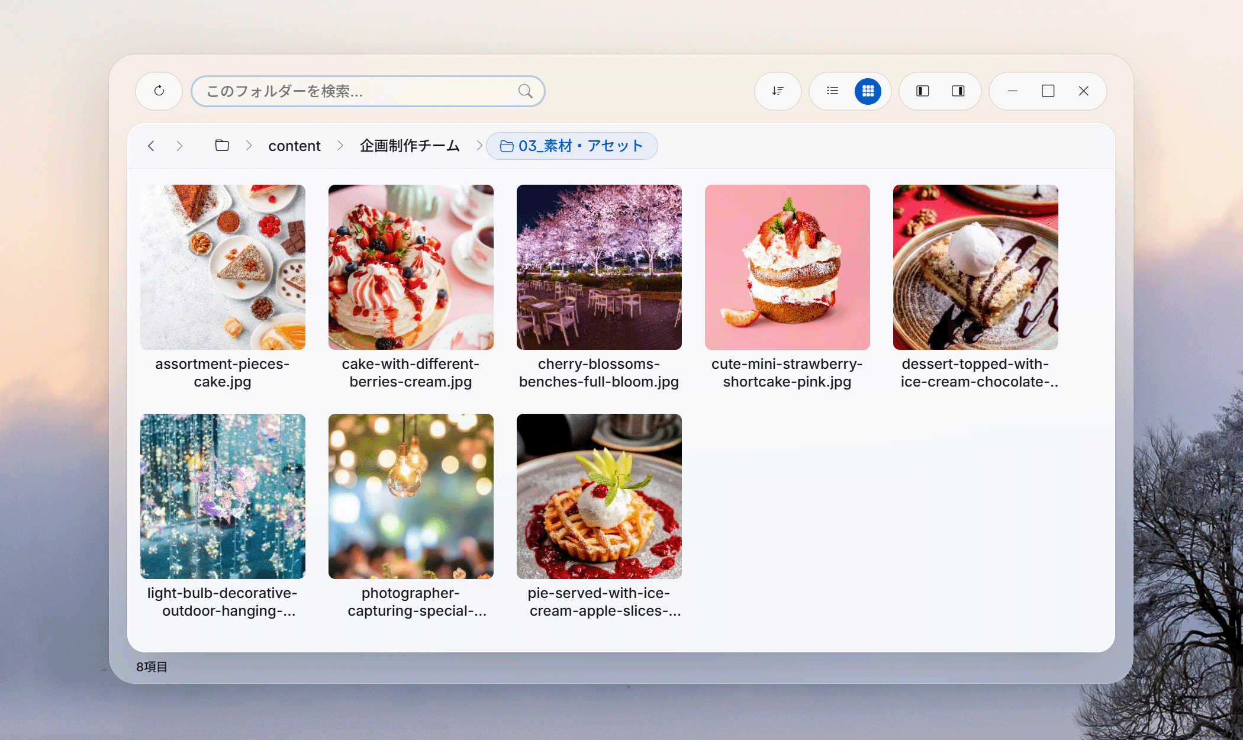The height and width of the screenshot is (740, 1243).
Task: Click the assortment-pieces-cake.jpg file name
Action: pos(223,373)
